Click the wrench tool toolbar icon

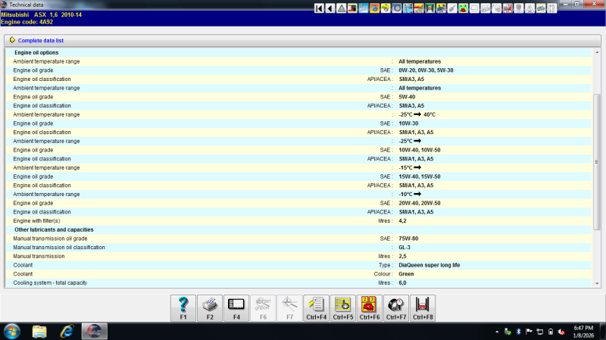pyautogui.click(x=452, y=8)
